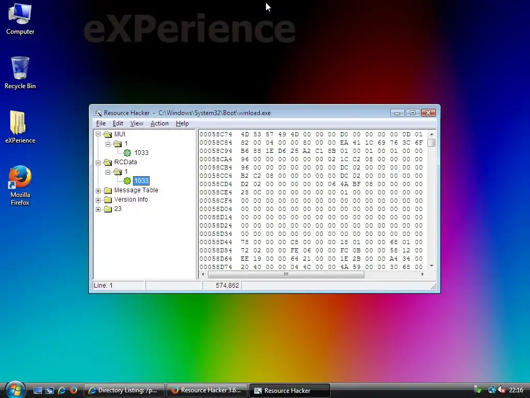The width and height of the screenshot is (530, 398).
Task: Collapse subfolder 1 under MUI
Action: [108, 144]
